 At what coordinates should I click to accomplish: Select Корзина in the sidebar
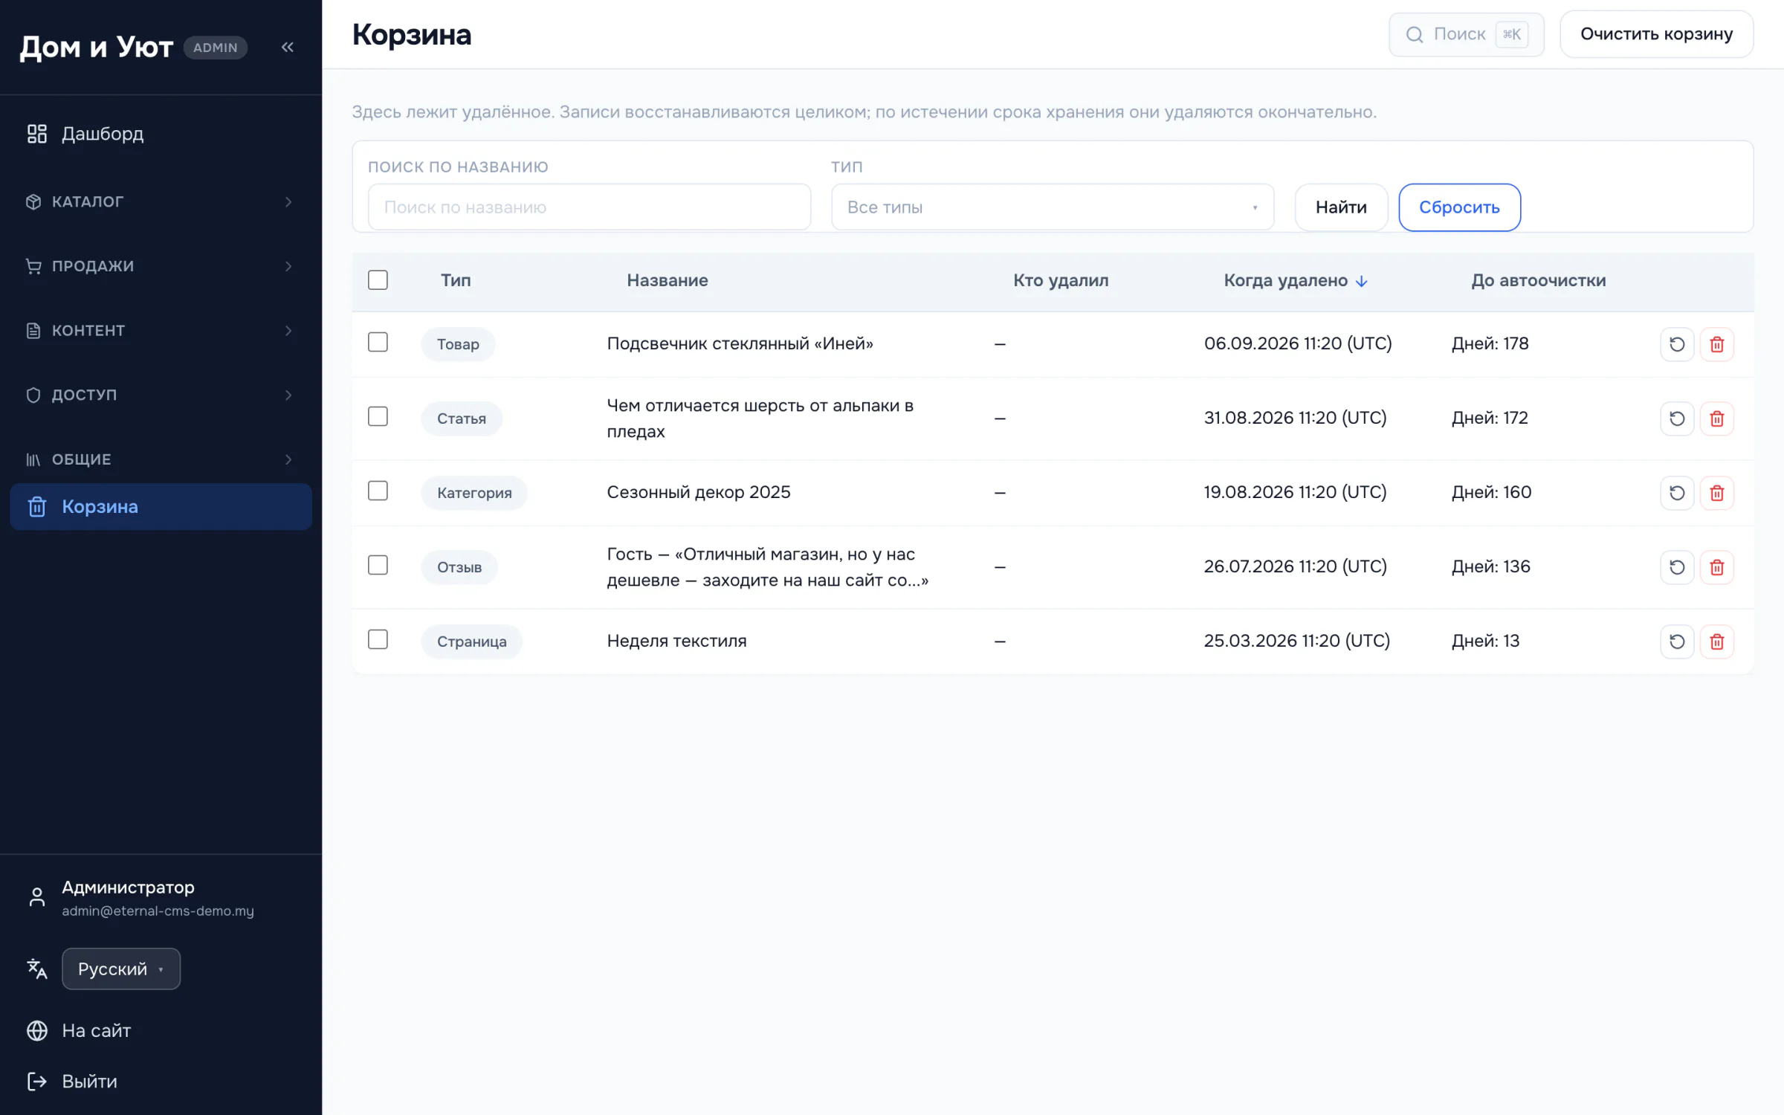[x=161, y=507]
